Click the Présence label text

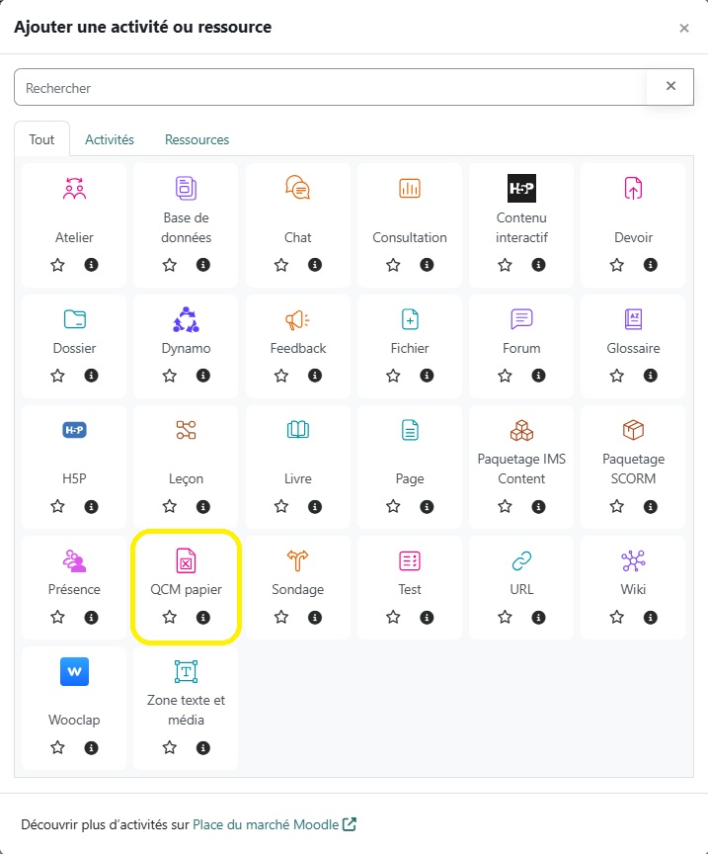[75, 589]
